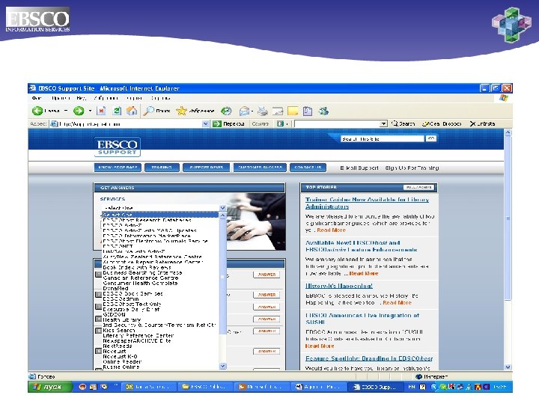Open the Knowledge Base navigation tab
This screenshot has width=539, height=404.
tap(118, 168)
